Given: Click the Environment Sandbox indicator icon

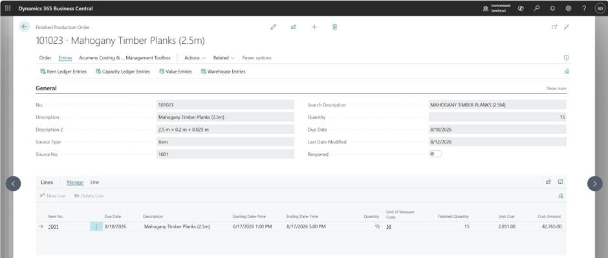Looking at the screenshot, I should (485, 8).
